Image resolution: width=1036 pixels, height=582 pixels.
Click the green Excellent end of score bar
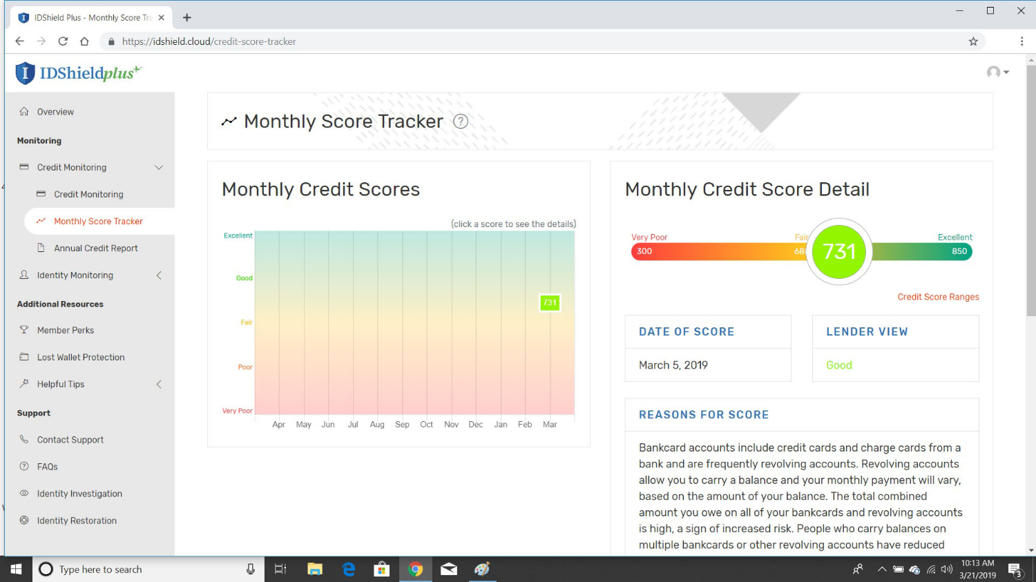click(x=959, y=251)
